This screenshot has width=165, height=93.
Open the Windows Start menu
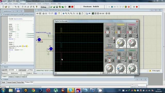[3, 90]
